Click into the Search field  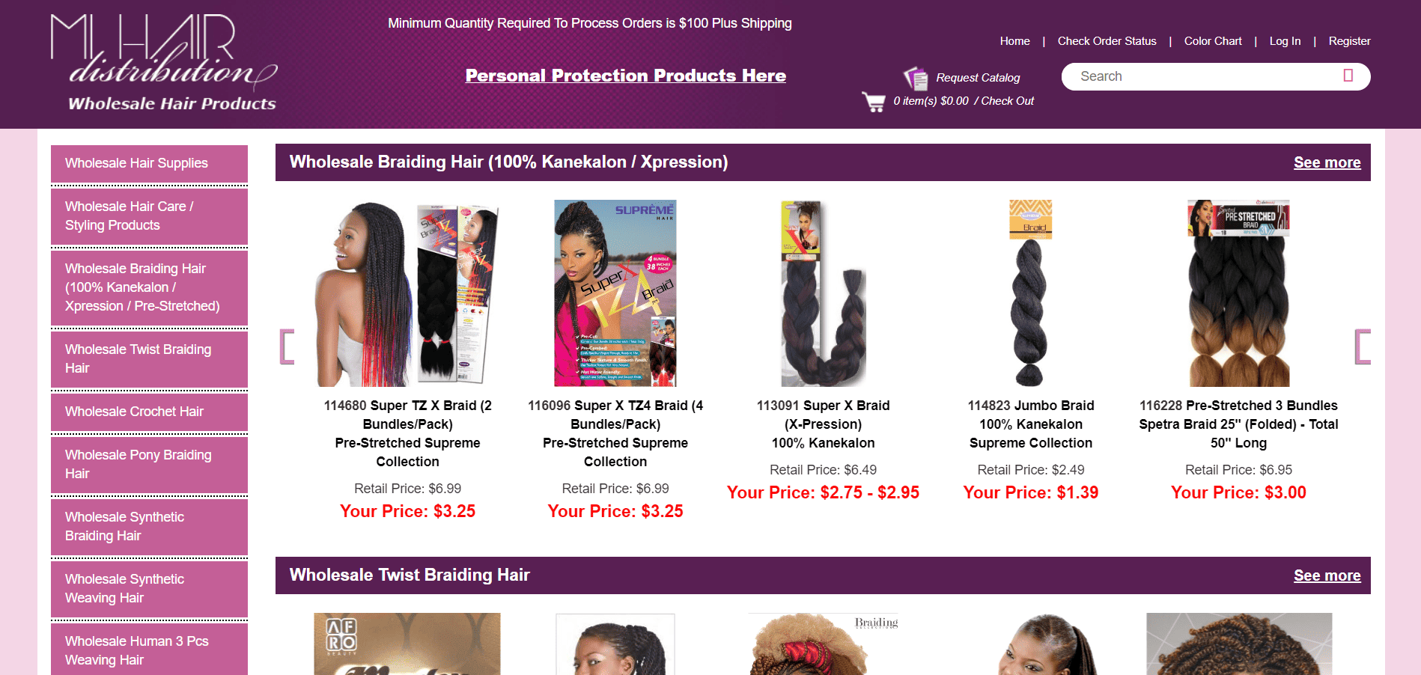pos(1205,76)
